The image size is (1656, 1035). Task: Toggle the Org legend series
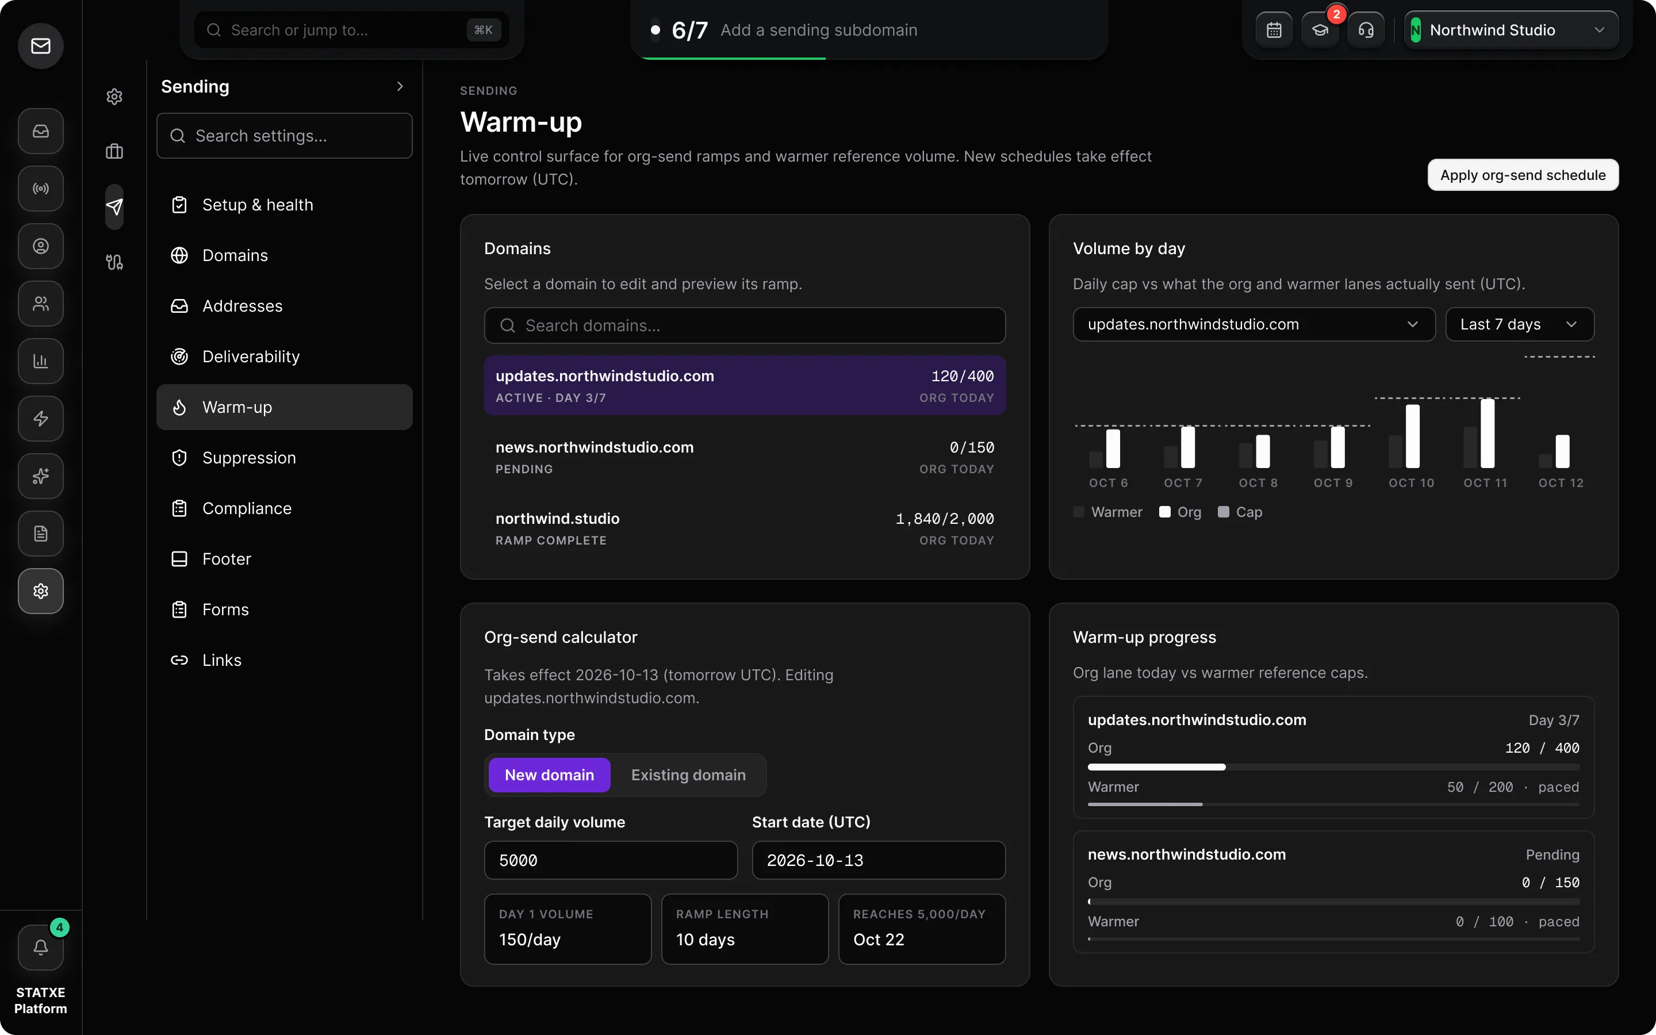[x=1180, y=512]
